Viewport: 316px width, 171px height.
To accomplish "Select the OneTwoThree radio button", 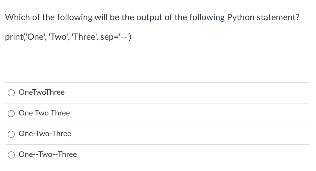I will (x=11, y=93).
